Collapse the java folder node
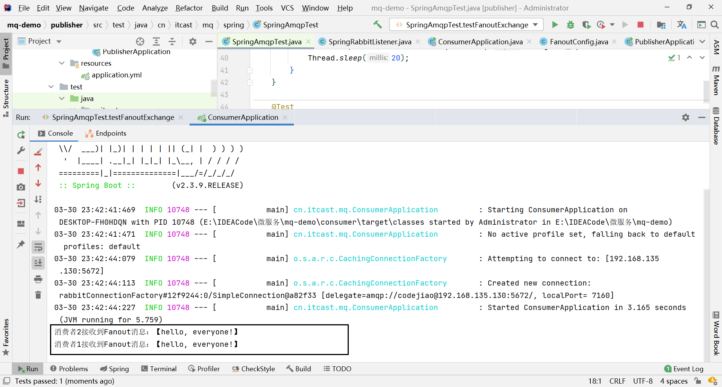Screen dimensions: 722x387 click(62, 98)
